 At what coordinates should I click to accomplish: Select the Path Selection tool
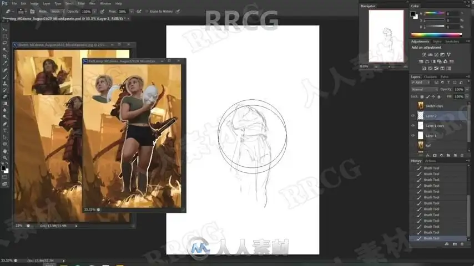tap(5, 137)
